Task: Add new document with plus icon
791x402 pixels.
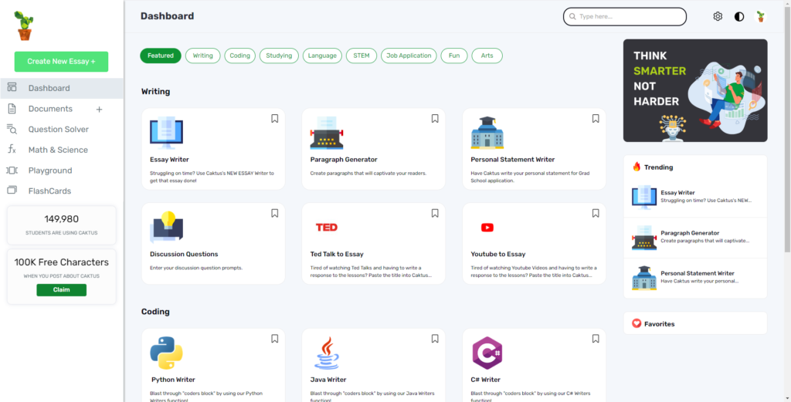Action: [x=99, y=110]
